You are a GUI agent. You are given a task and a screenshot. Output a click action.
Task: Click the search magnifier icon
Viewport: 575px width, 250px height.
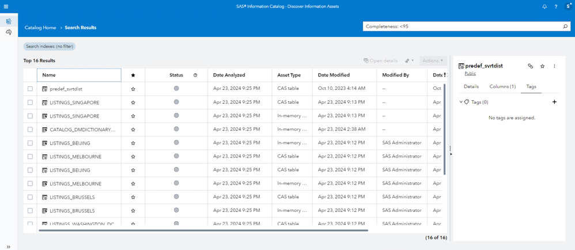point(565,26)
